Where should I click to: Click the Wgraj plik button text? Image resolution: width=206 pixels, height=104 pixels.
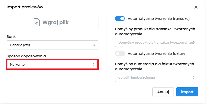[55, 22]
